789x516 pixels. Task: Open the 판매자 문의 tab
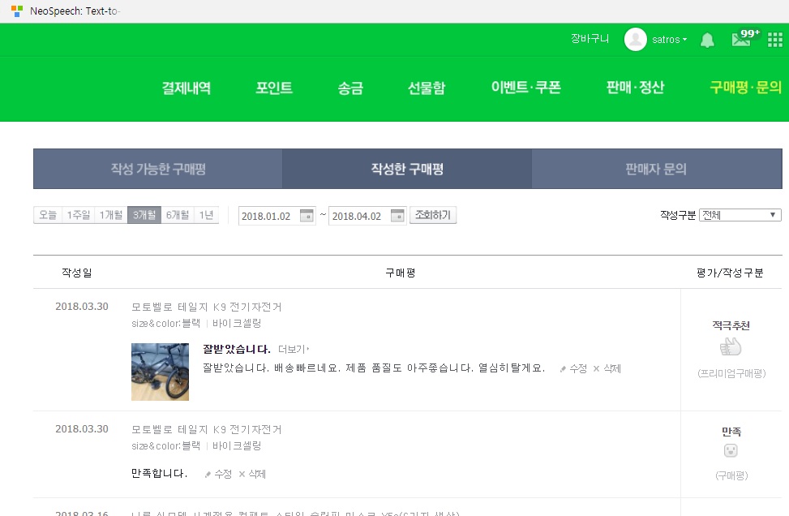coord(656,170)
